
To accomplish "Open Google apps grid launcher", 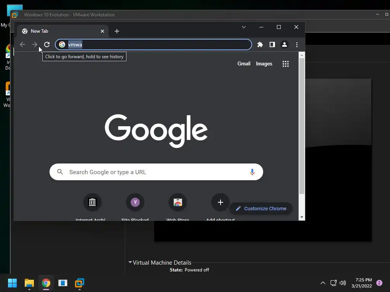I will [x=286, y=64].
